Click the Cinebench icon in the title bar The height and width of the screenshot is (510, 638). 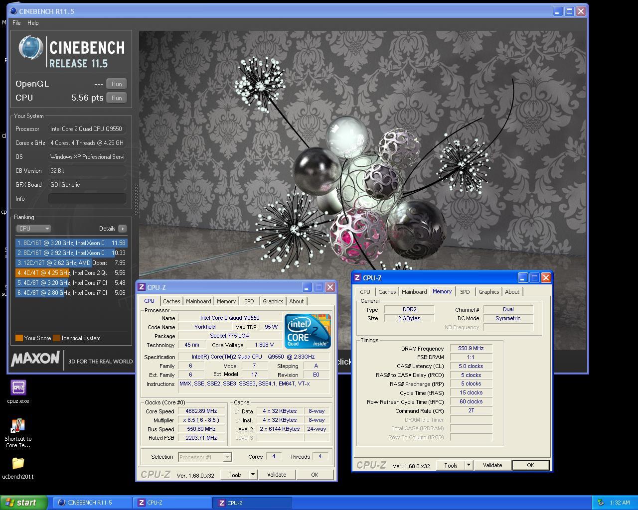pos(13,11)
